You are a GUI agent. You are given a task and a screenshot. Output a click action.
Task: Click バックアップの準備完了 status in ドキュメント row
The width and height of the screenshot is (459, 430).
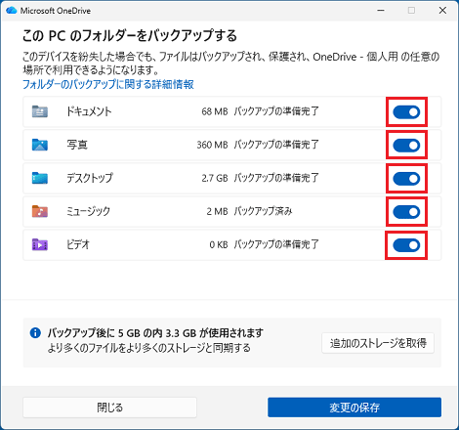276,111
